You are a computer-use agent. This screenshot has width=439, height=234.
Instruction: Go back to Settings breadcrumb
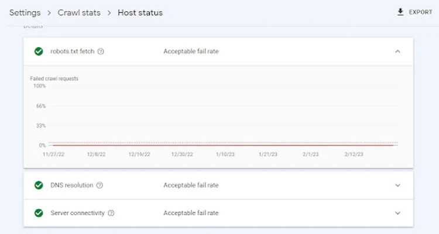[x=25, y=13]
